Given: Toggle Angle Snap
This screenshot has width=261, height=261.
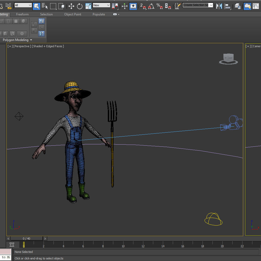Looking at the screenshot, I should (151, 6).
